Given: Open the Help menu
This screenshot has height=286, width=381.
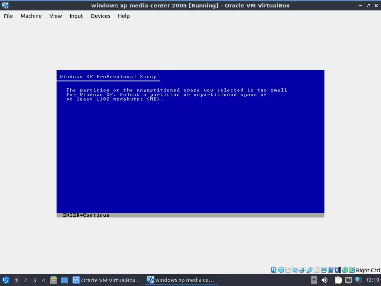Looking at the screenshot, I should pyautogui.click(x=124, y=16).
